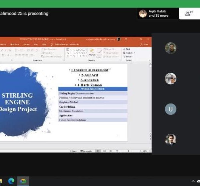Click the Share button in PowerPoint
The height and width of the screenshot is (186, 200).
click(144, 44)
